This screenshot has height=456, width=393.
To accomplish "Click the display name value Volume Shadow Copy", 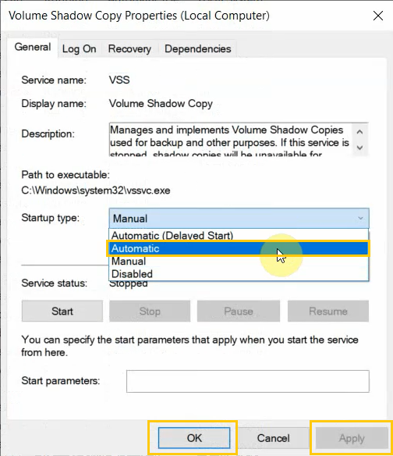I will pyautogui.click(x=161, y=104).
